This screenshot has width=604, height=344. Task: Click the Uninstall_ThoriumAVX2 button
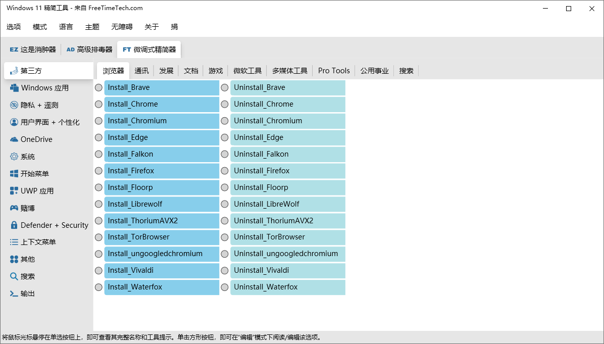pyautogui.click(x=287, y=221)
